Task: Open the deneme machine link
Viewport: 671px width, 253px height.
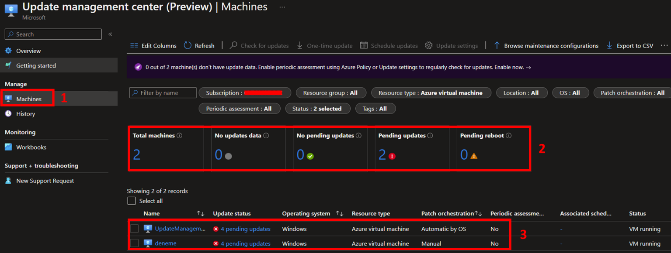Action: [x=166, y=243]
